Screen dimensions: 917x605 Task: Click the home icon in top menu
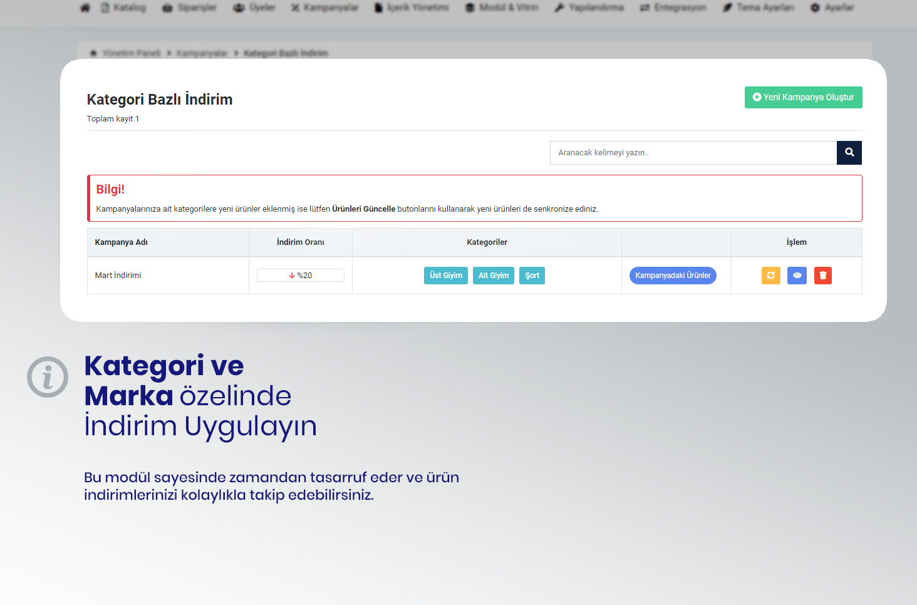[85, 8]
